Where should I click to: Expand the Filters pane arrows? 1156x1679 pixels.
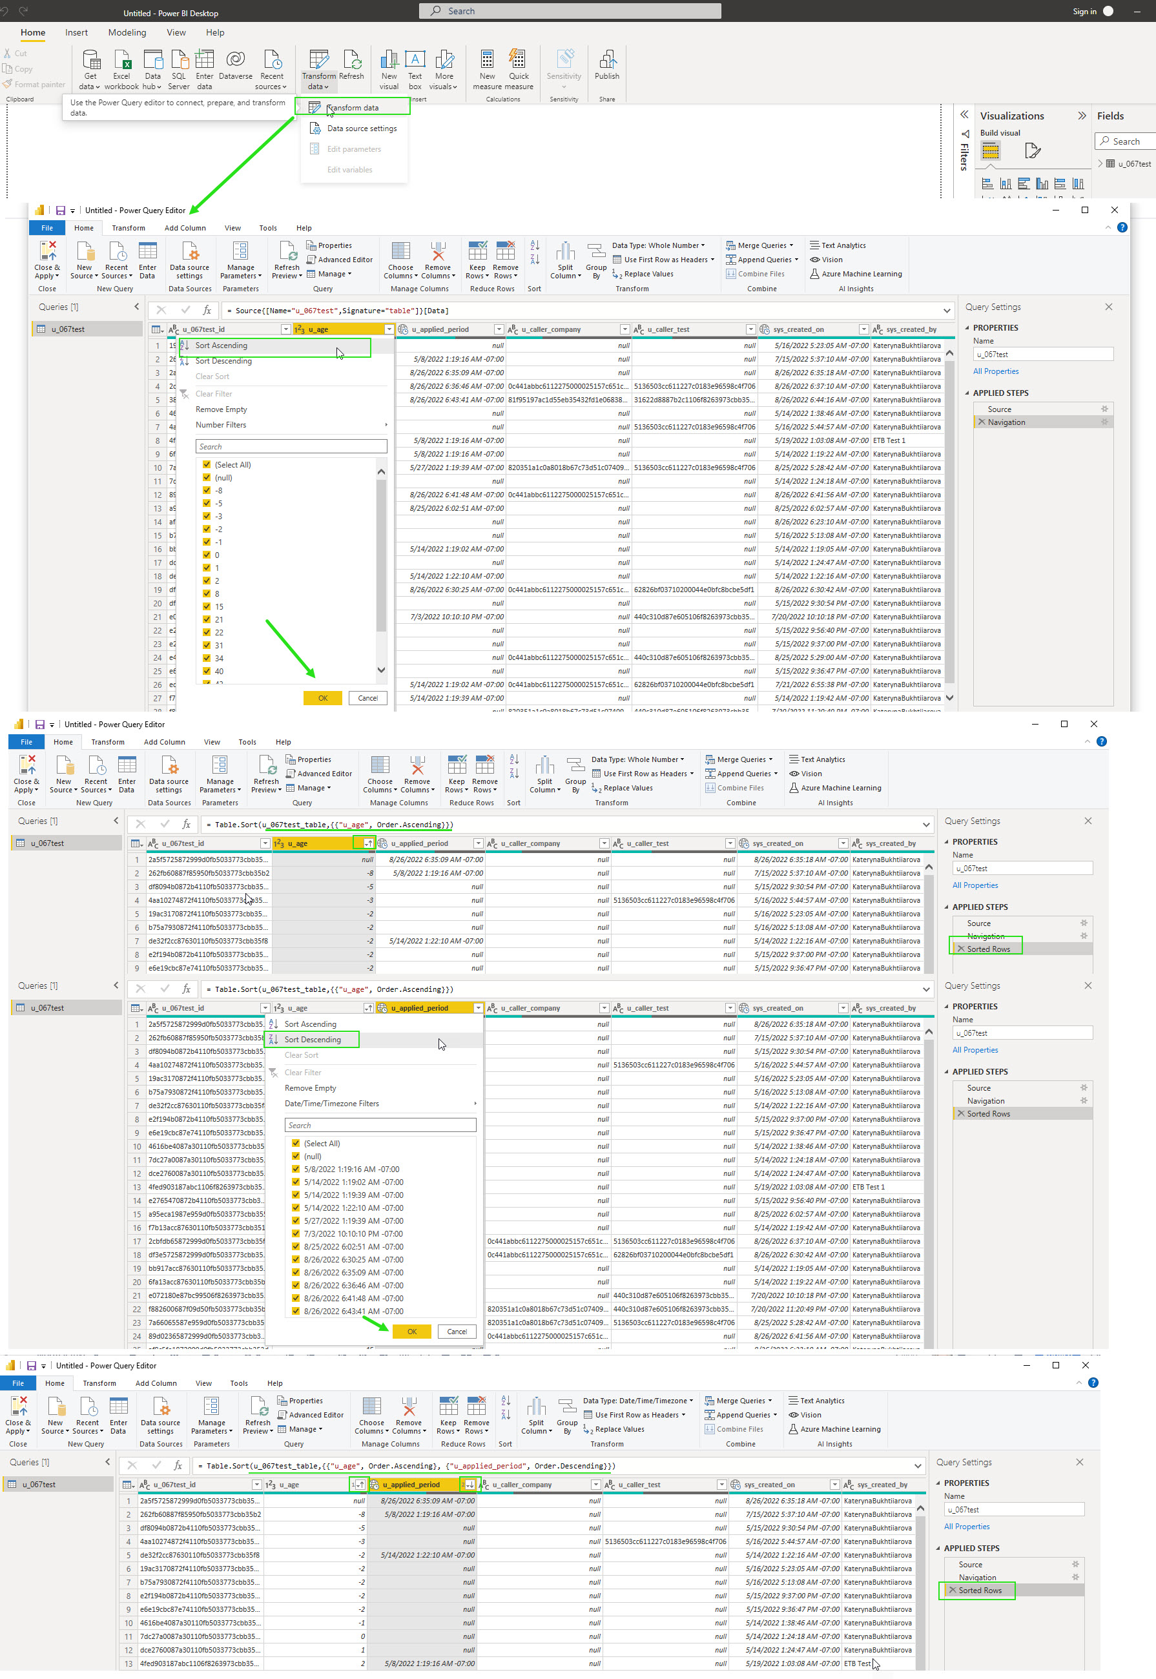coord(964,114)
